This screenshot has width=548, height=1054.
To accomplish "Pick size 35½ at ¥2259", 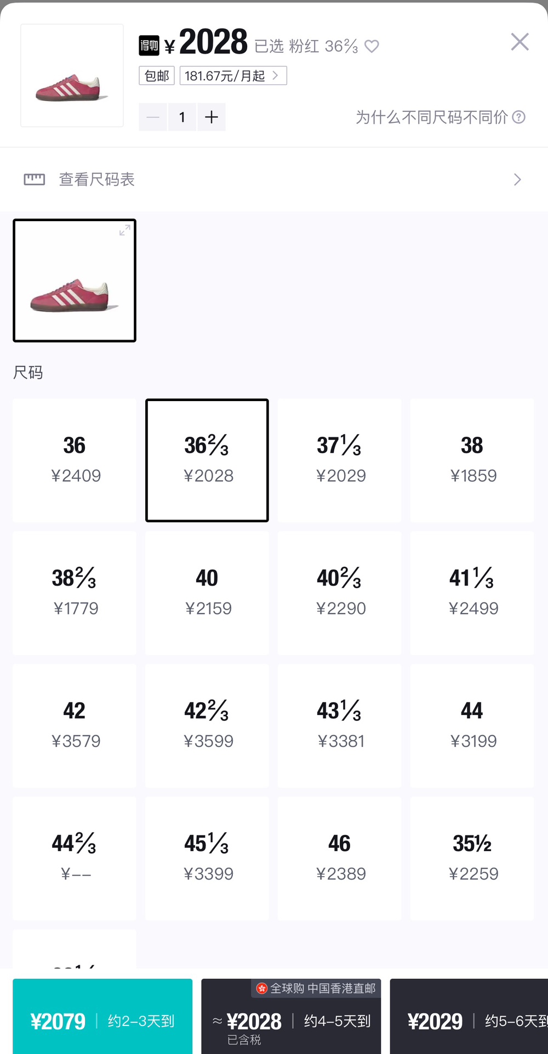I will click(472, 858).
